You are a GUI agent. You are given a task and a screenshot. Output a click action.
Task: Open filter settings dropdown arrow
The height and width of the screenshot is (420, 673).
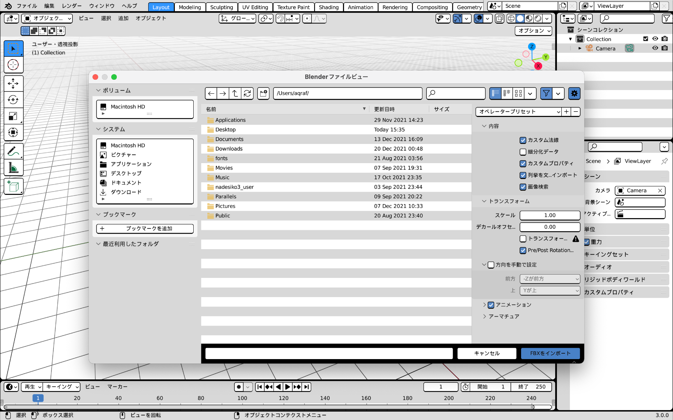pyautogui.click(x=558, y=93)
